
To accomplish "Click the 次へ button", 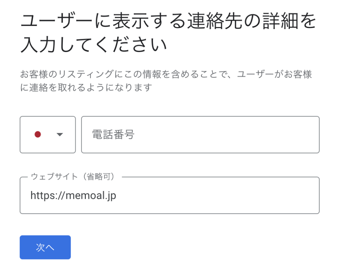I will tap(45, 247).
